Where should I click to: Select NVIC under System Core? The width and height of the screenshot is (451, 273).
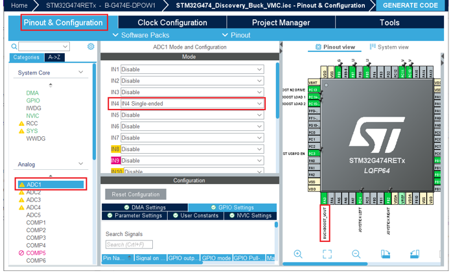point(32,116)
